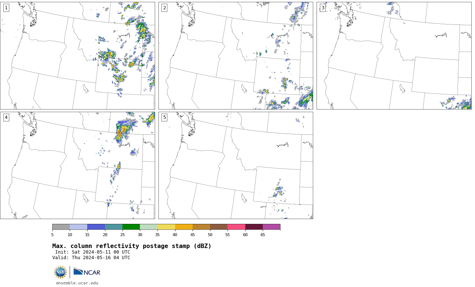The width and height of the screenshot is (475, 287).
Task: Click the colorbar tick label 20
Action: click(x=105, y=235)
